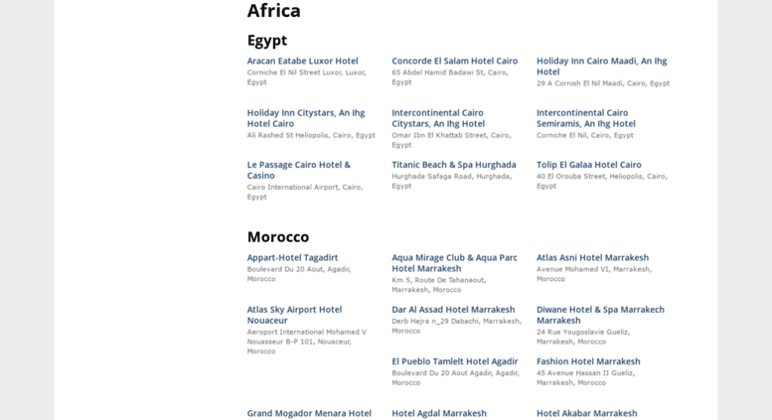Click address 'Aeroport International Mohamed V'
Image resolution: width=772 pixels, height=420 pixels.
(x=307, y=342)
